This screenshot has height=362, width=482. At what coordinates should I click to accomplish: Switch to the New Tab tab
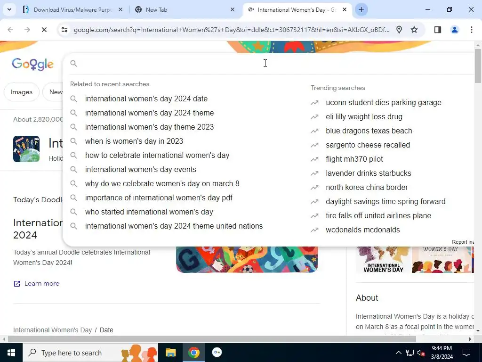tap(185, 10)
